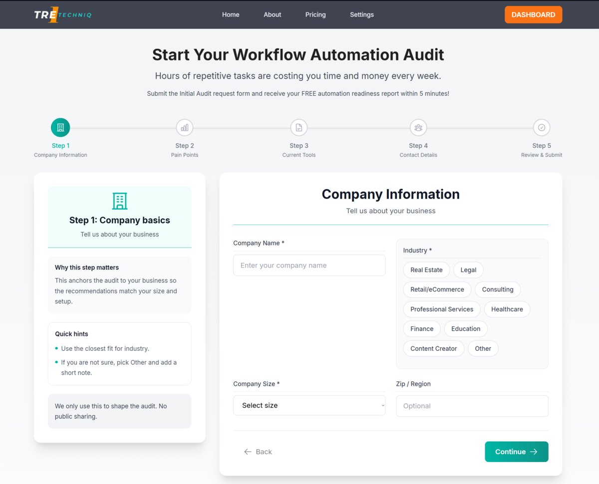Select Consulting as industry
Image resolution: width=599 pixels, height=484 pixels.
(498, 289)
